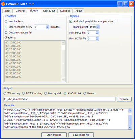Decrease Blank playlist number
This screenshot has width=135, height=139.
coord(98,28)
